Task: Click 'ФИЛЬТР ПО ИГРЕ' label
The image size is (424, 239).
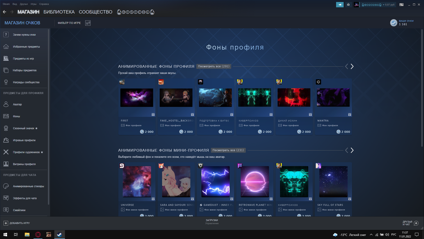Action: click(69, 23)
